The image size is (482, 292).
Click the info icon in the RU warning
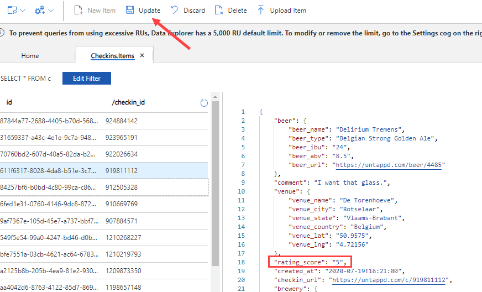(3, 33)
